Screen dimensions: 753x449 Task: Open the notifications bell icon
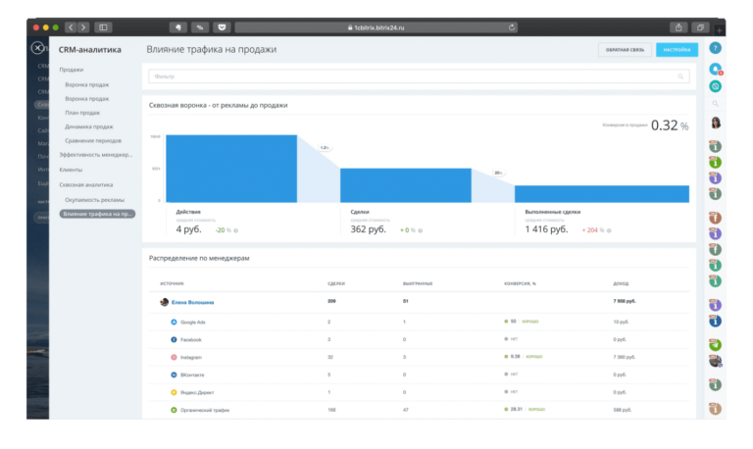coord(715,70)
